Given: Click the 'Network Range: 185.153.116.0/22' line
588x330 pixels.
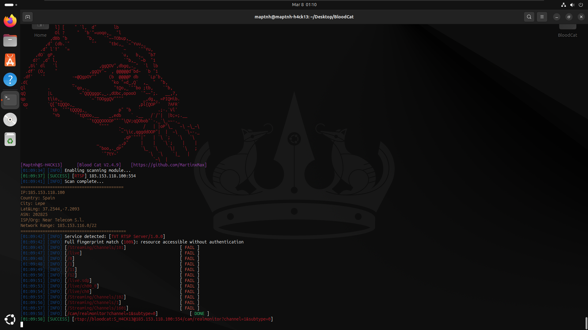Looking at the screenshot, I should tap(59, 225).
